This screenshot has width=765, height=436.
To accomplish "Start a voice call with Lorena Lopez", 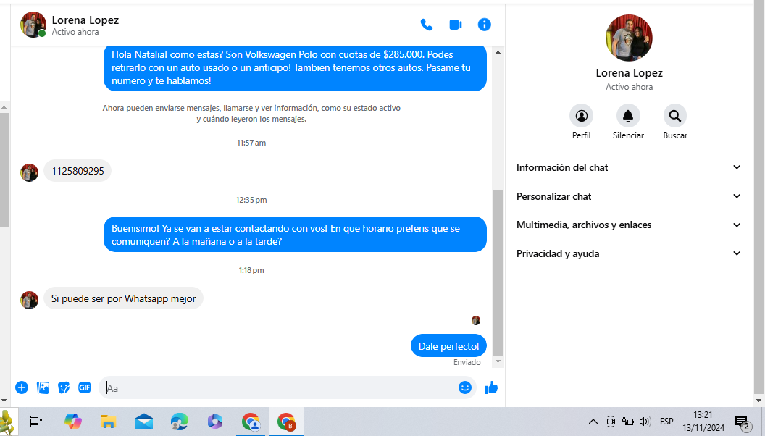I will tap(427, 25).
